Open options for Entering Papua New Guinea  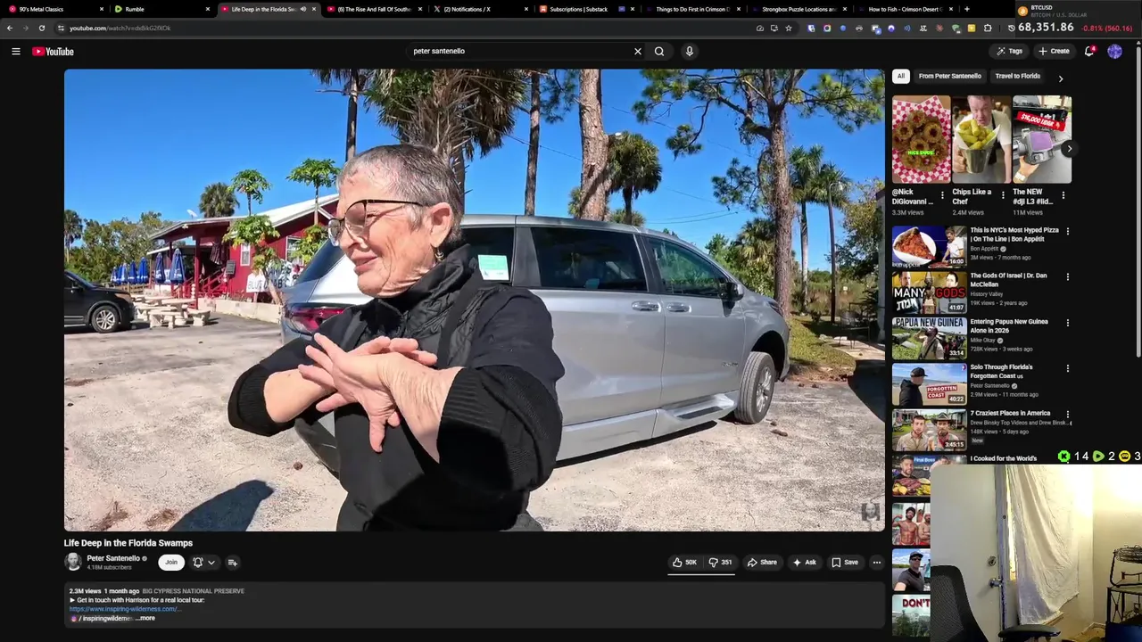(x=1067, y=322)
